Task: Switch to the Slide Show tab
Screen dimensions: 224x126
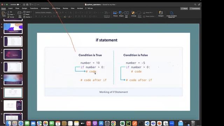Action: pyautogui.click(x=56, y=8)
